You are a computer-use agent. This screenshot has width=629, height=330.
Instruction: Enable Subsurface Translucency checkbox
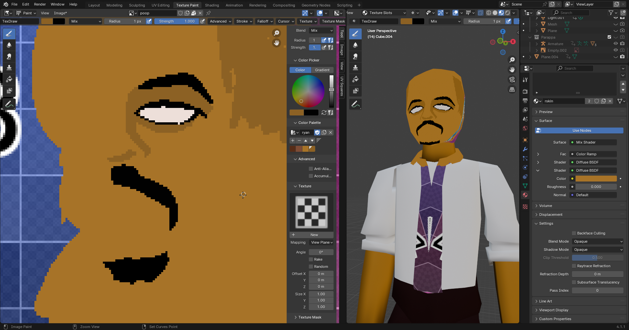coord(574,282)
